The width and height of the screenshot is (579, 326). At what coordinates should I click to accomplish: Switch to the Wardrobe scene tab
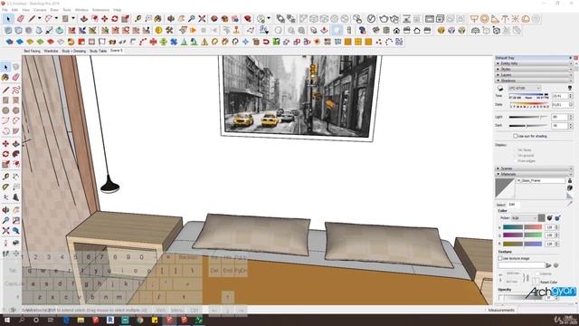click(51, 51)
